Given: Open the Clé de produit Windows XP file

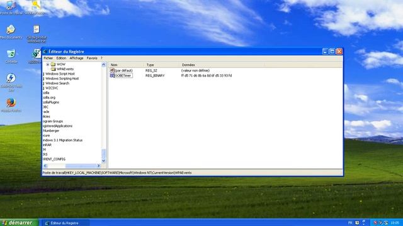Looking at the screenshot, I should [37, 30].
